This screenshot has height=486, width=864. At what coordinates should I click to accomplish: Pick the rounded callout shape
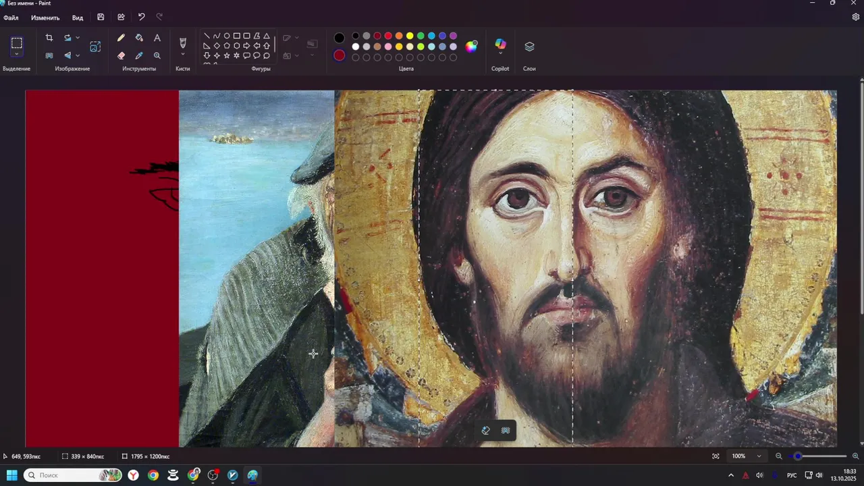click(246, 55)
